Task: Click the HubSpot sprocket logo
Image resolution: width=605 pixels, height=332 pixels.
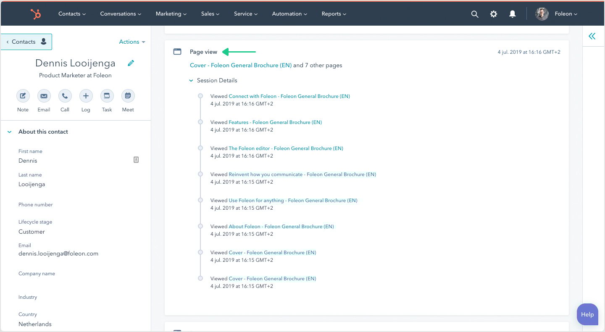Action: click(x=36, y=14)
